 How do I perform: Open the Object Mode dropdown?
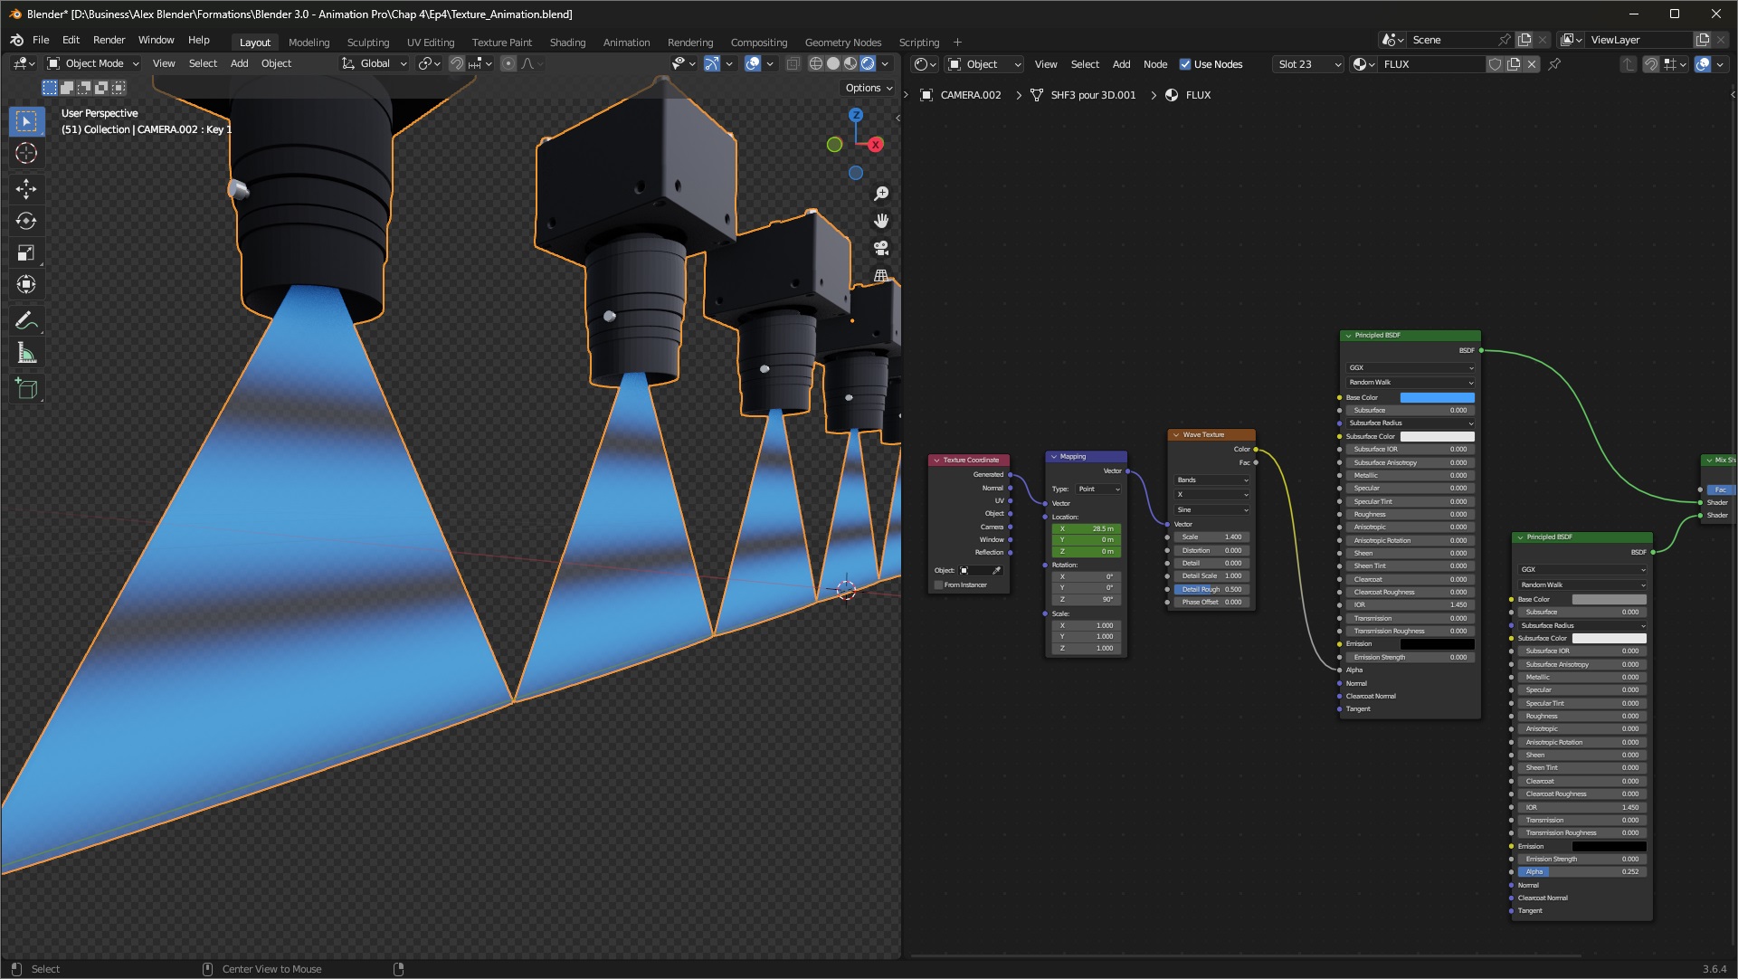pos(93,63)
